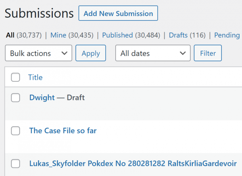Open the Pending submissions view

click(227, 35)
